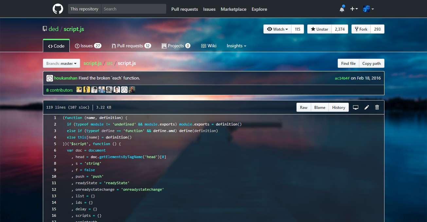Toggle watching with the Watch button
Screen dimensions: 427x222
coord(277,29)
